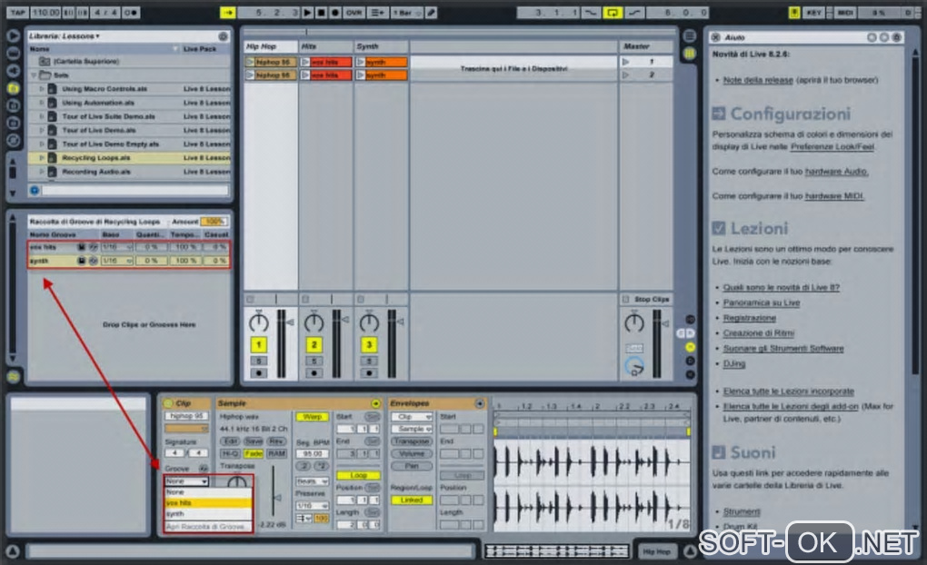Click the TAP tempo button
Viewport: 927px width, 565px height.
[x=18, y=12]
